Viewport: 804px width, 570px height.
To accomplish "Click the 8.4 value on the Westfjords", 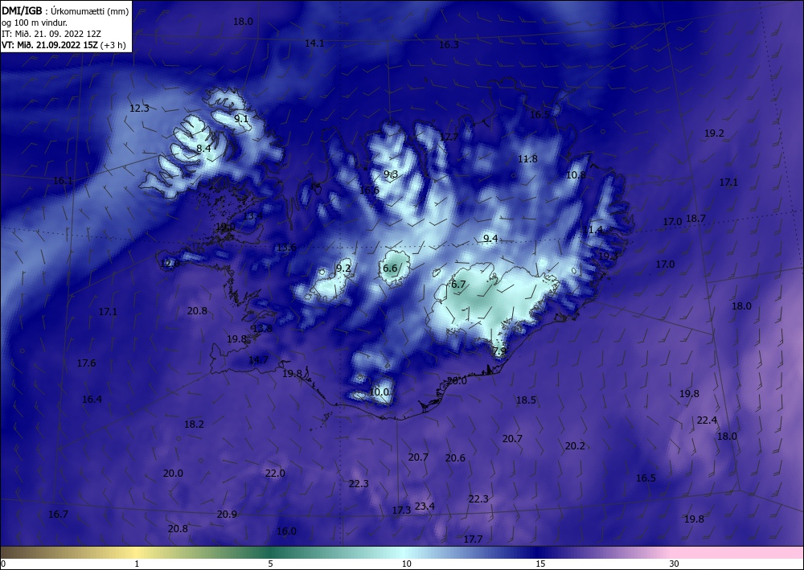I will tap(203, 148).
